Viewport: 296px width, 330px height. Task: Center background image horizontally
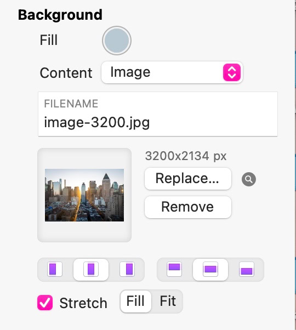91,269
